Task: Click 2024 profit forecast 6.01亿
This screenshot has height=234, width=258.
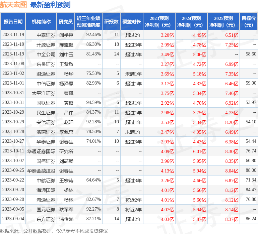Action: pyautogui.click(x=199, y=151)
